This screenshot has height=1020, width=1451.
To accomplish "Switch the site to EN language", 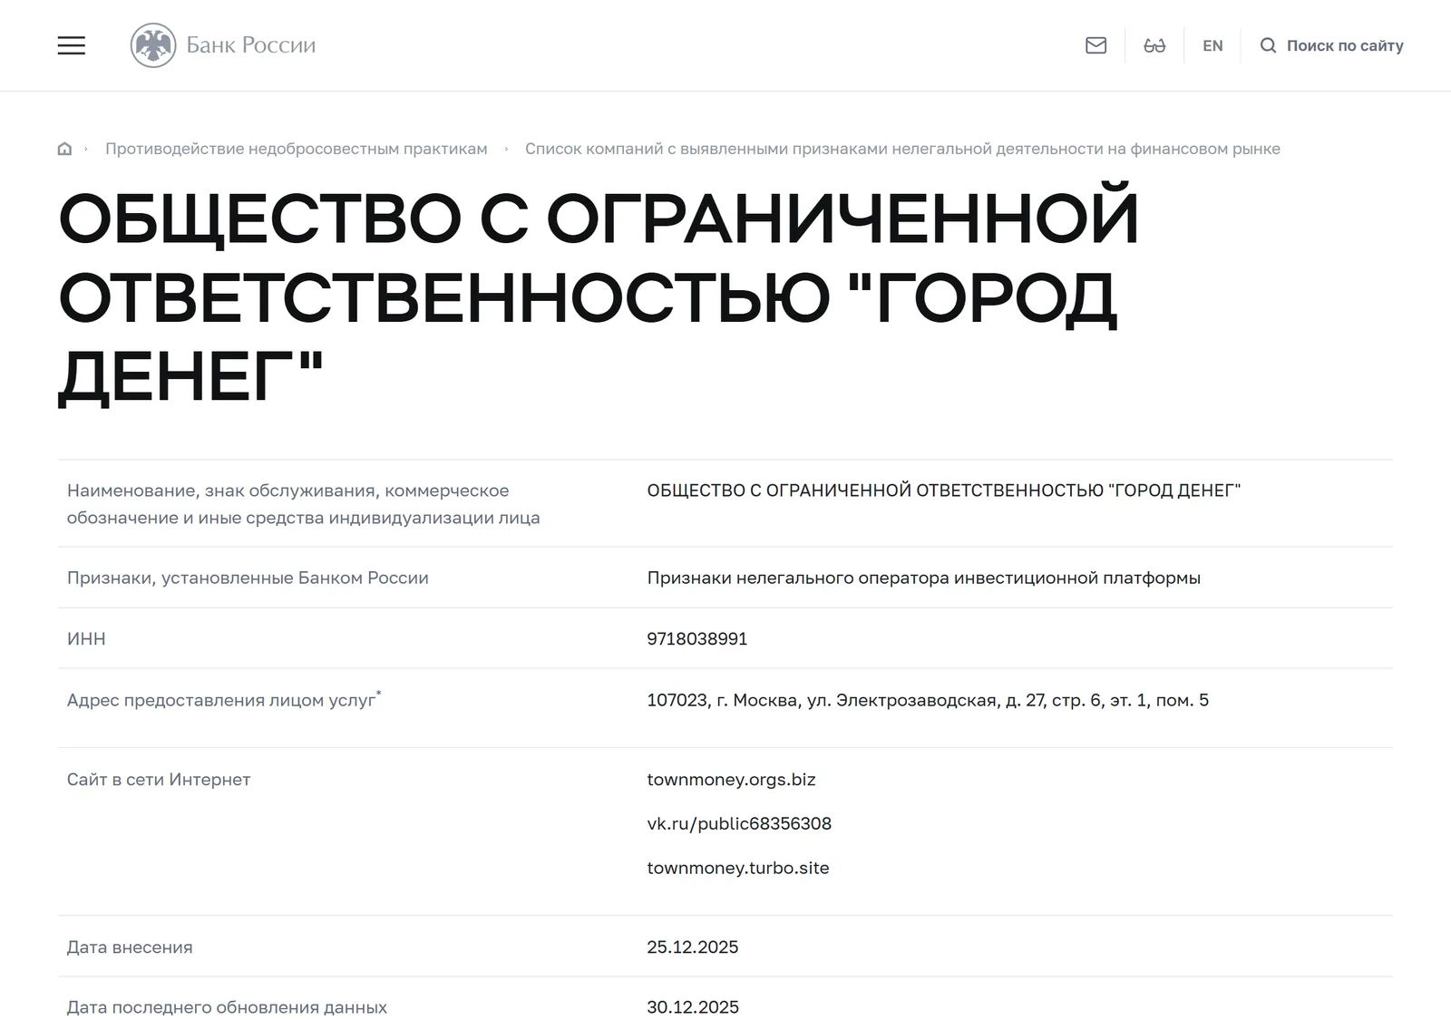I will pyautogui.click(x=1212, y=45).
